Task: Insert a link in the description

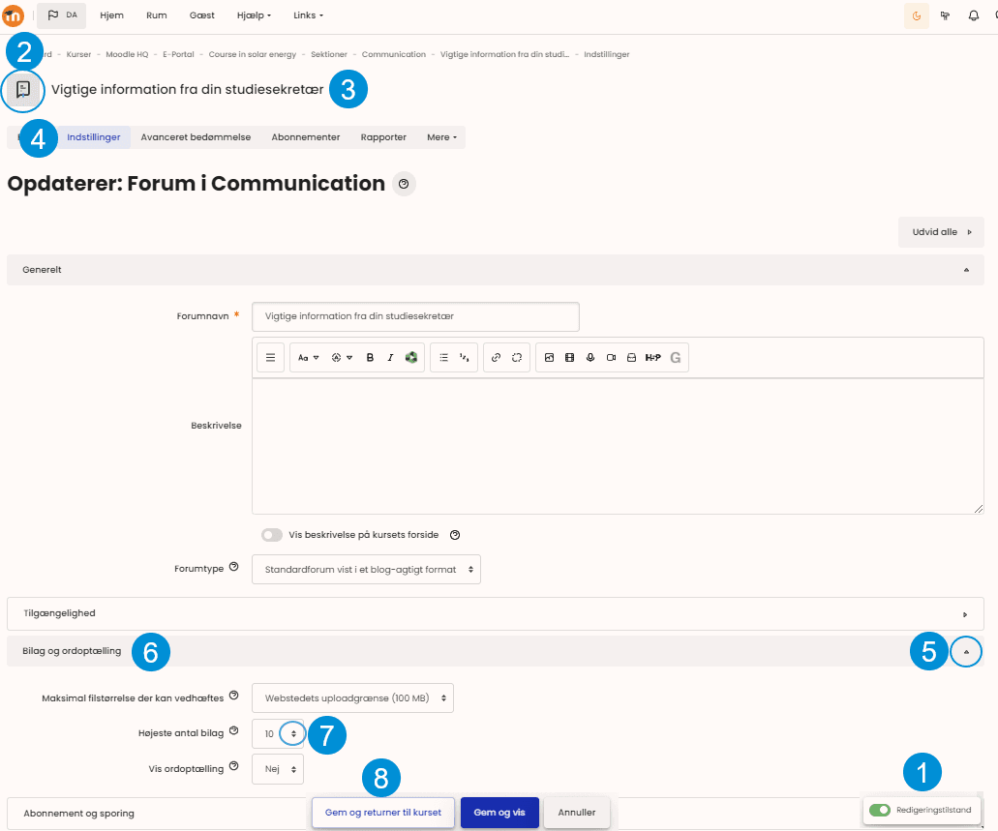Action: click(496, 358)
